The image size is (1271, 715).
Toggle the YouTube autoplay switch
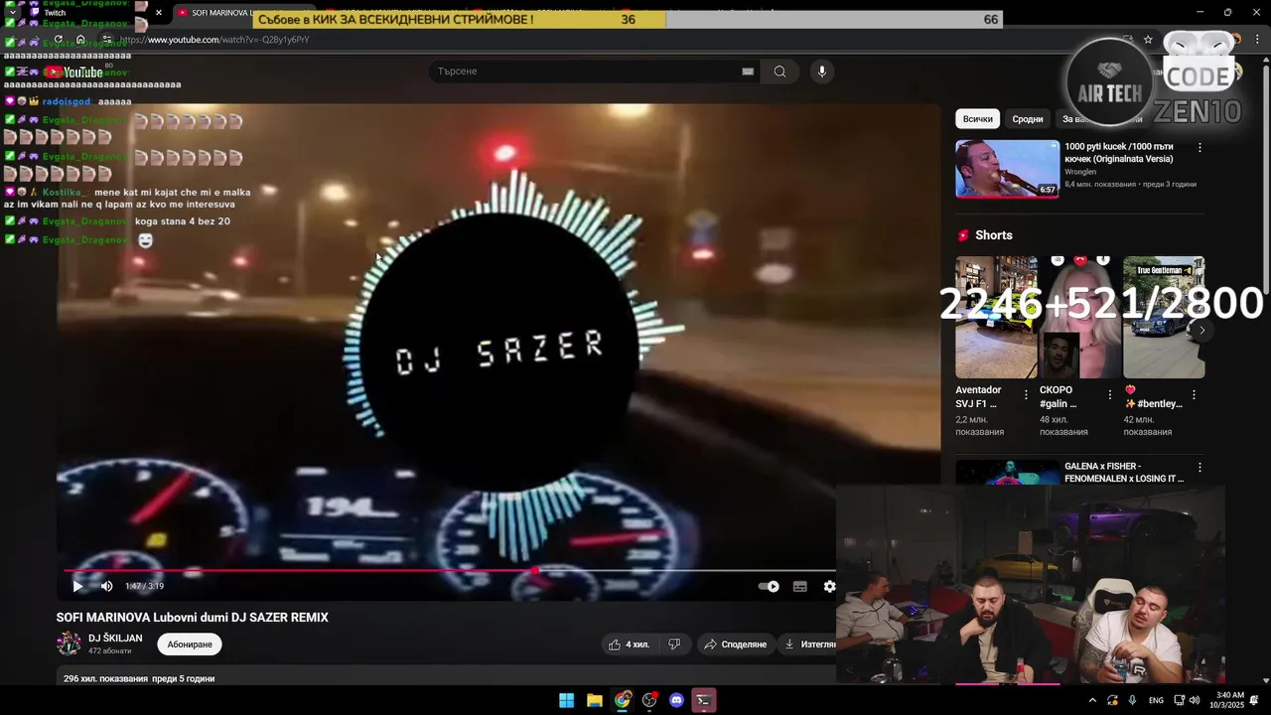[x=769, y=586]
